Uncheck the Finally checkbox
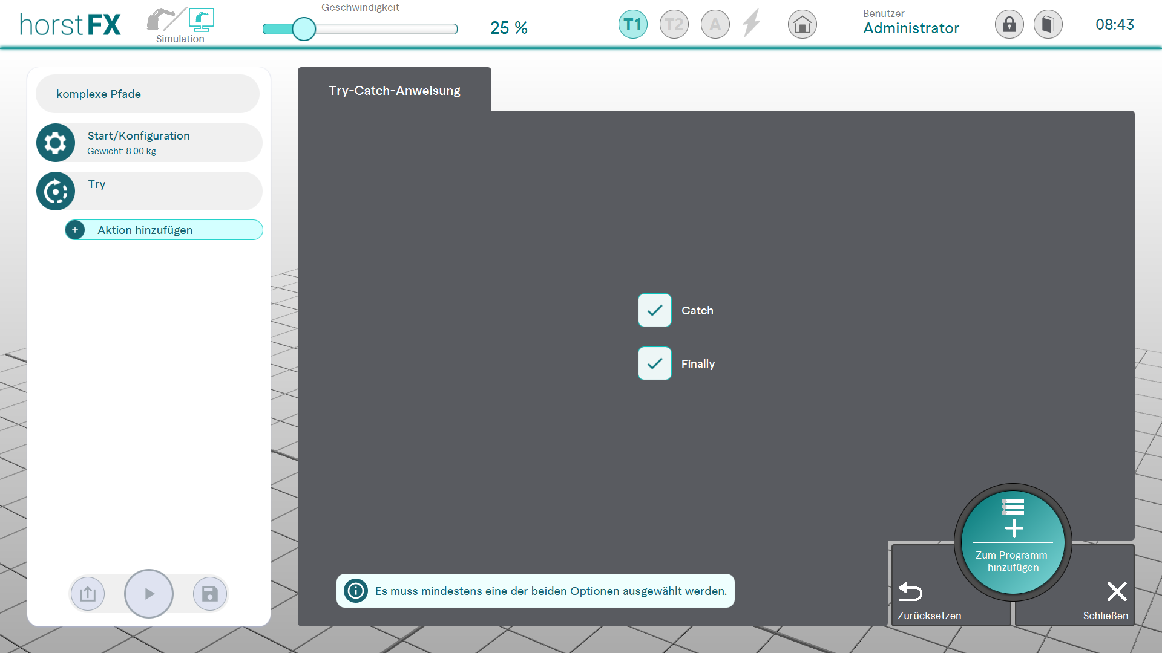The width and height of the screenshot is (1162, 653). pos(654,363)
